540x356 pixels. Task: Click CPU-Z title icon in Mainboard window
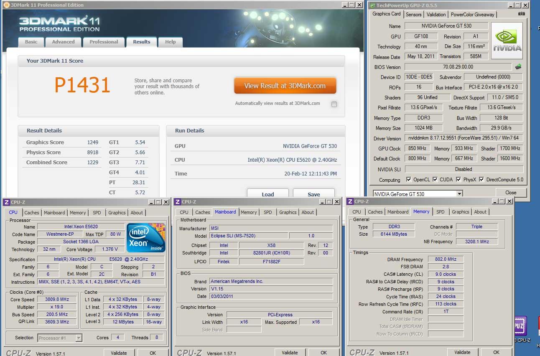(178, 202)
